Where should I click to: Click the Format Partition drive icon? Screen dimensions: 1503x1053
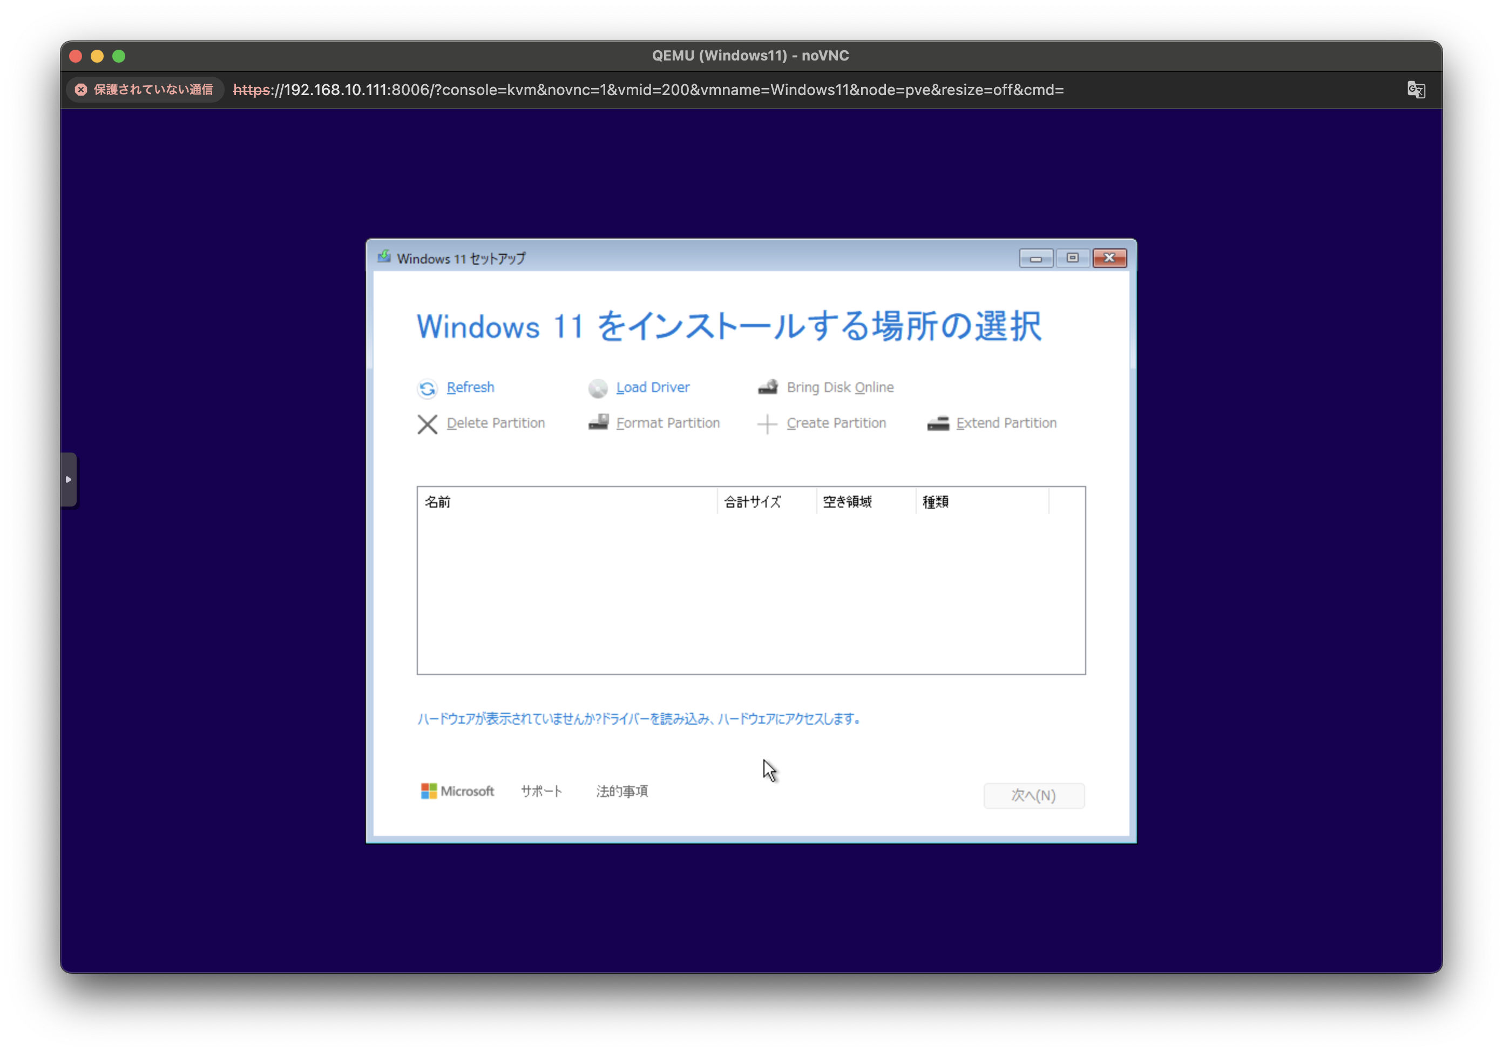pos(598,422)
